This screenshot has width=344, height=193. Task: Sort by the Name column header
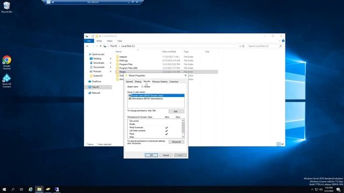119,51
